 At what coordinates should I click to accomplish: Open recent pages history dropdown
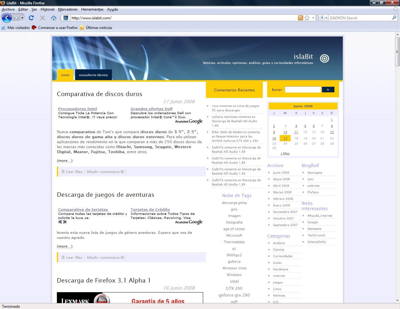coord(22,18)
